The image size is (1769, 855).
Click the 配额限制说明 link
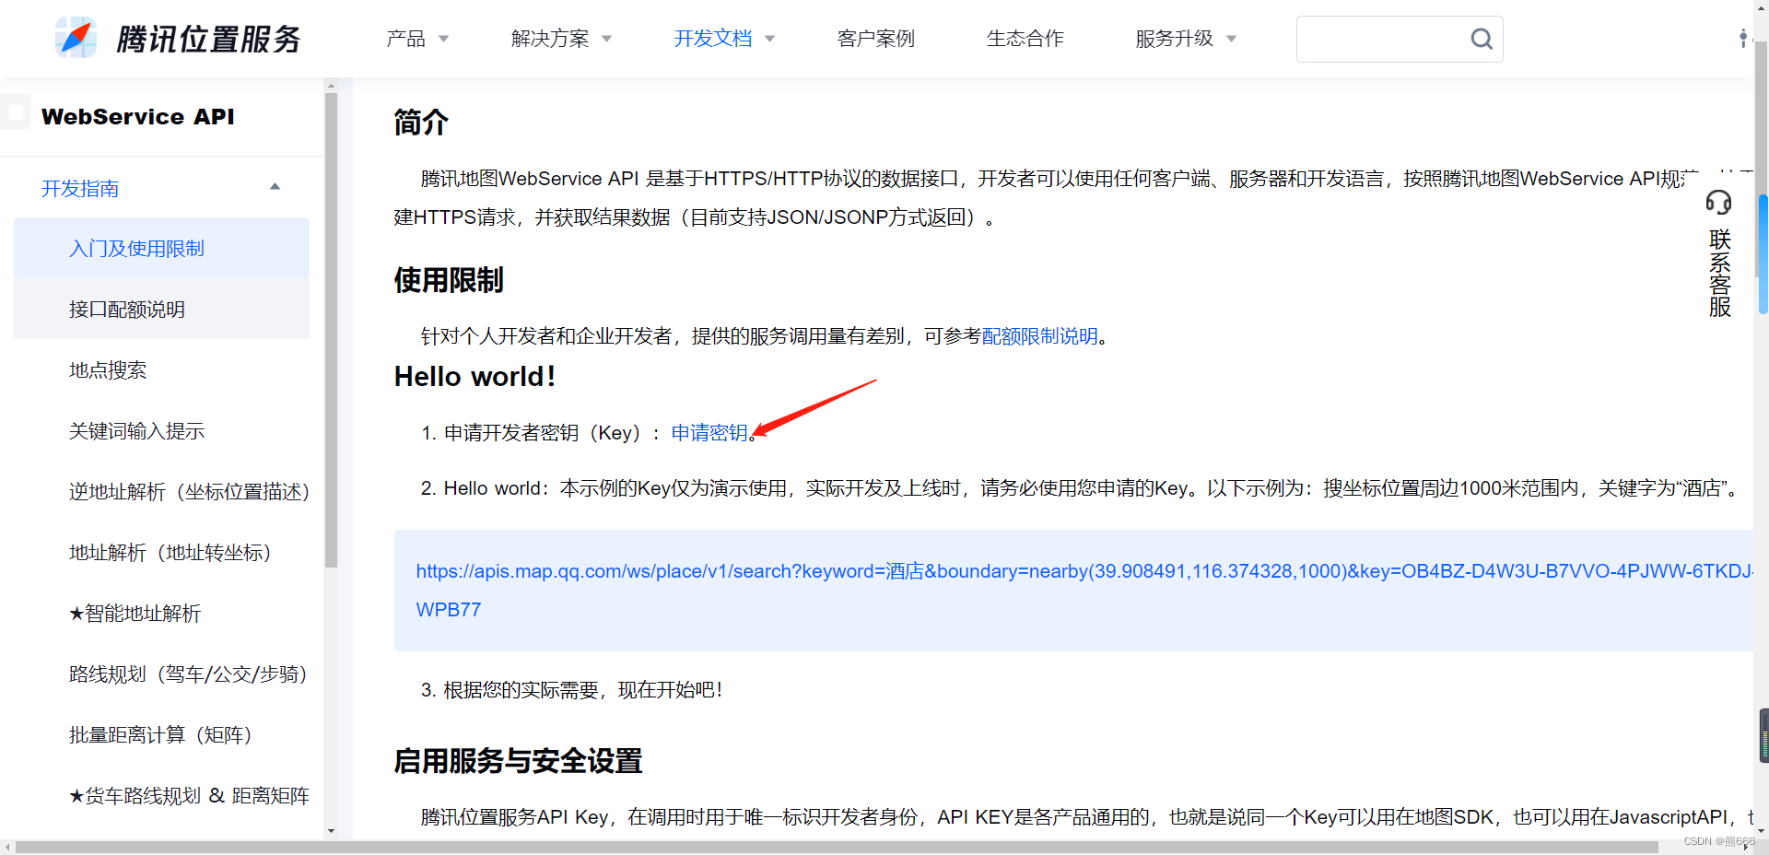click(x=1040, y=336)
